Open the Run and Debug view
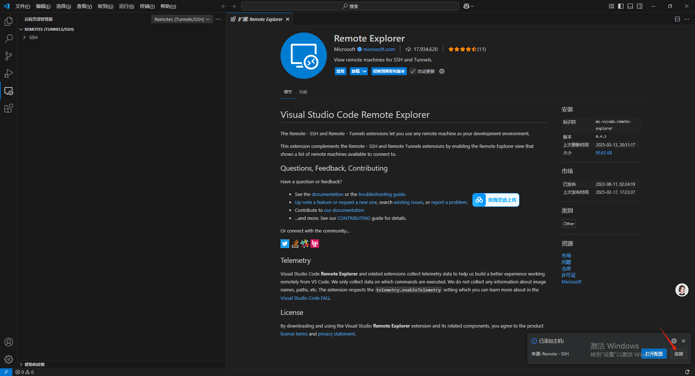This screenshot has width=695, height=376. 9,73
